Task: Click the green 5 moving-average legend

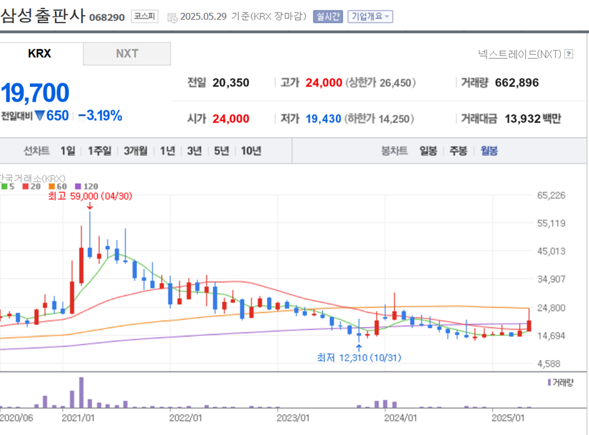Action: point(8,186)
